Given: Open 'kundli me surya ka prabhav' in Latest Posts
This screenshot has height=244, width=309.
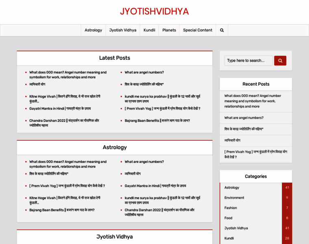Looking at the screenshot, I should (x=162, y=99).
